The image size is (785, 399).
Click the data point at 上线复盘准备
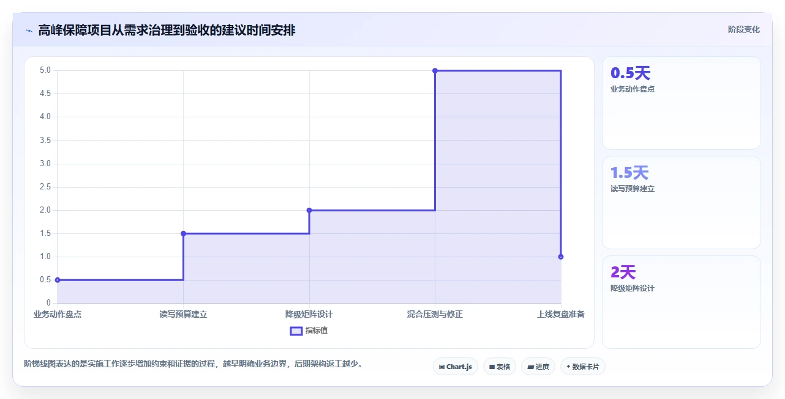pos(561,257)
